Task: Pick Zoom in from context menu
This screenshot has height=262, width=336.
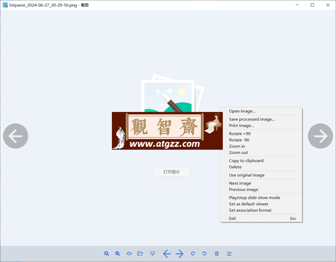Action: point(261,146)
